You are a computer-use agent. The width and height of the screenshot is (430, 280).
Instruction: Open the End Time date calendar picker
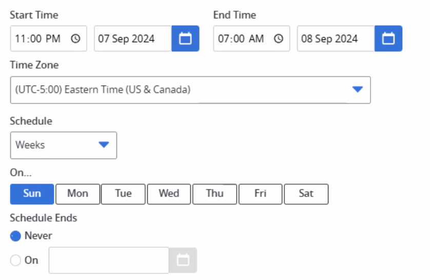(388, 39)
